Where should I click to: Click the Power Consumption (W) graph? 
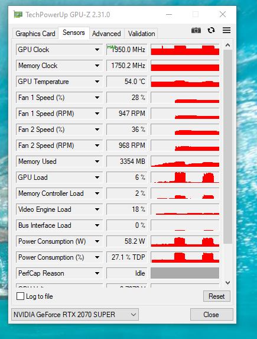click(x=185, y=241)
